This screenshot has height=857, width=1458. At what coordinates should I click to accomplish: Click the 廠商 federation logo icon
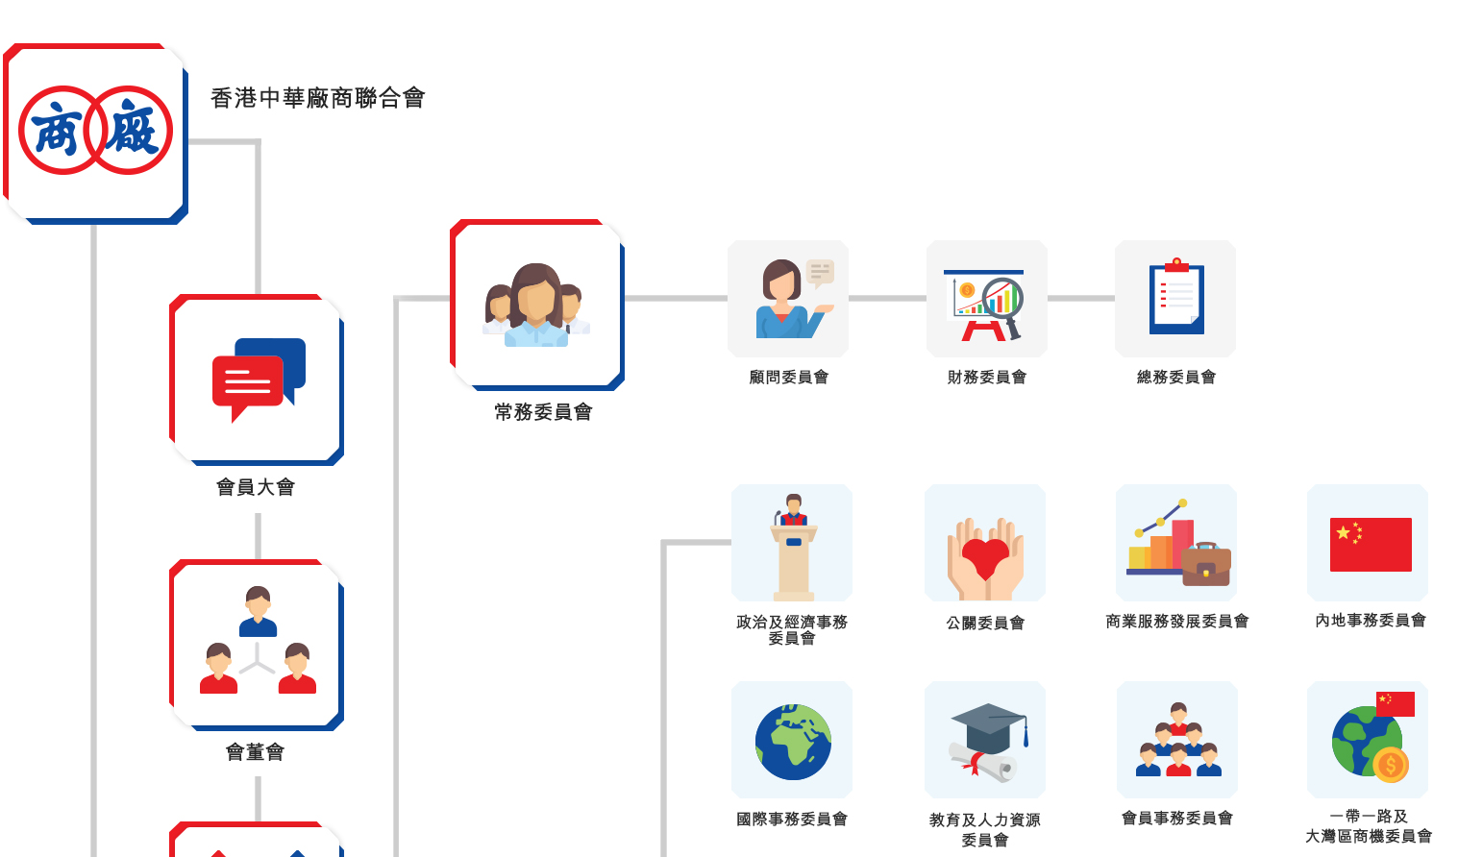coord(95,133)
